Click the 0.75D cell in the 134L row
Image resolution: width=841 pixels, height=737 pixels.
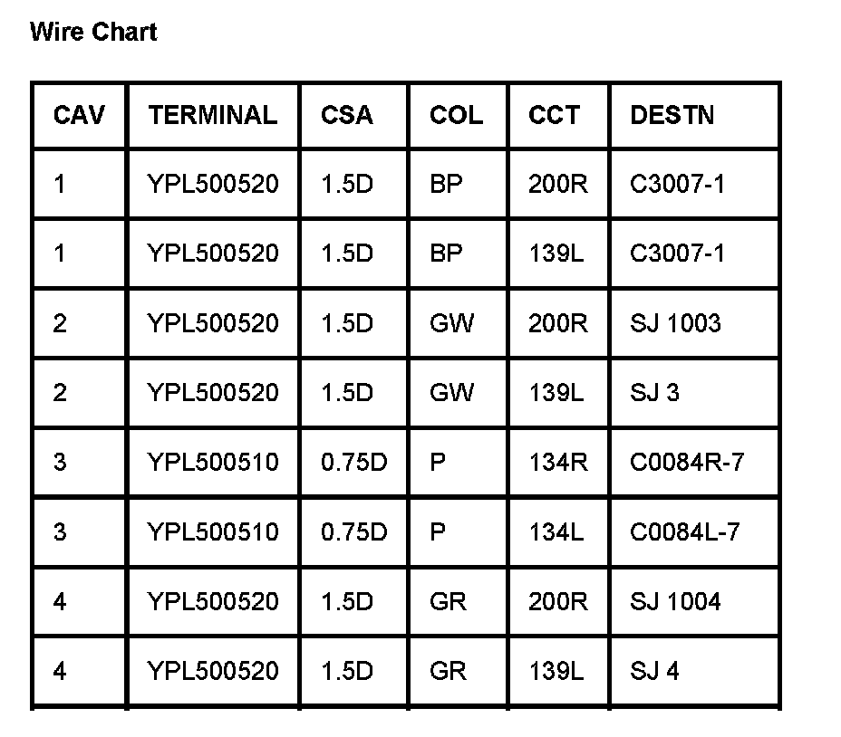click(353, 531)
